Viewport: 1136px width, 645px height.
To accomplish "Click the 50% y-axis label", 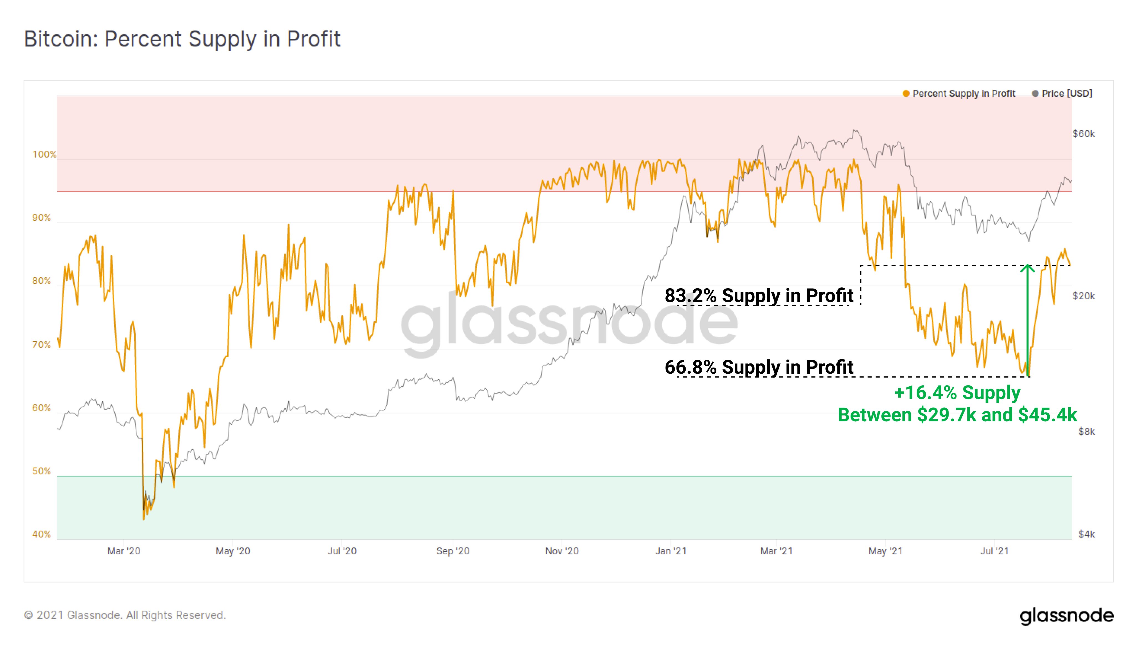I will [42, 471].
